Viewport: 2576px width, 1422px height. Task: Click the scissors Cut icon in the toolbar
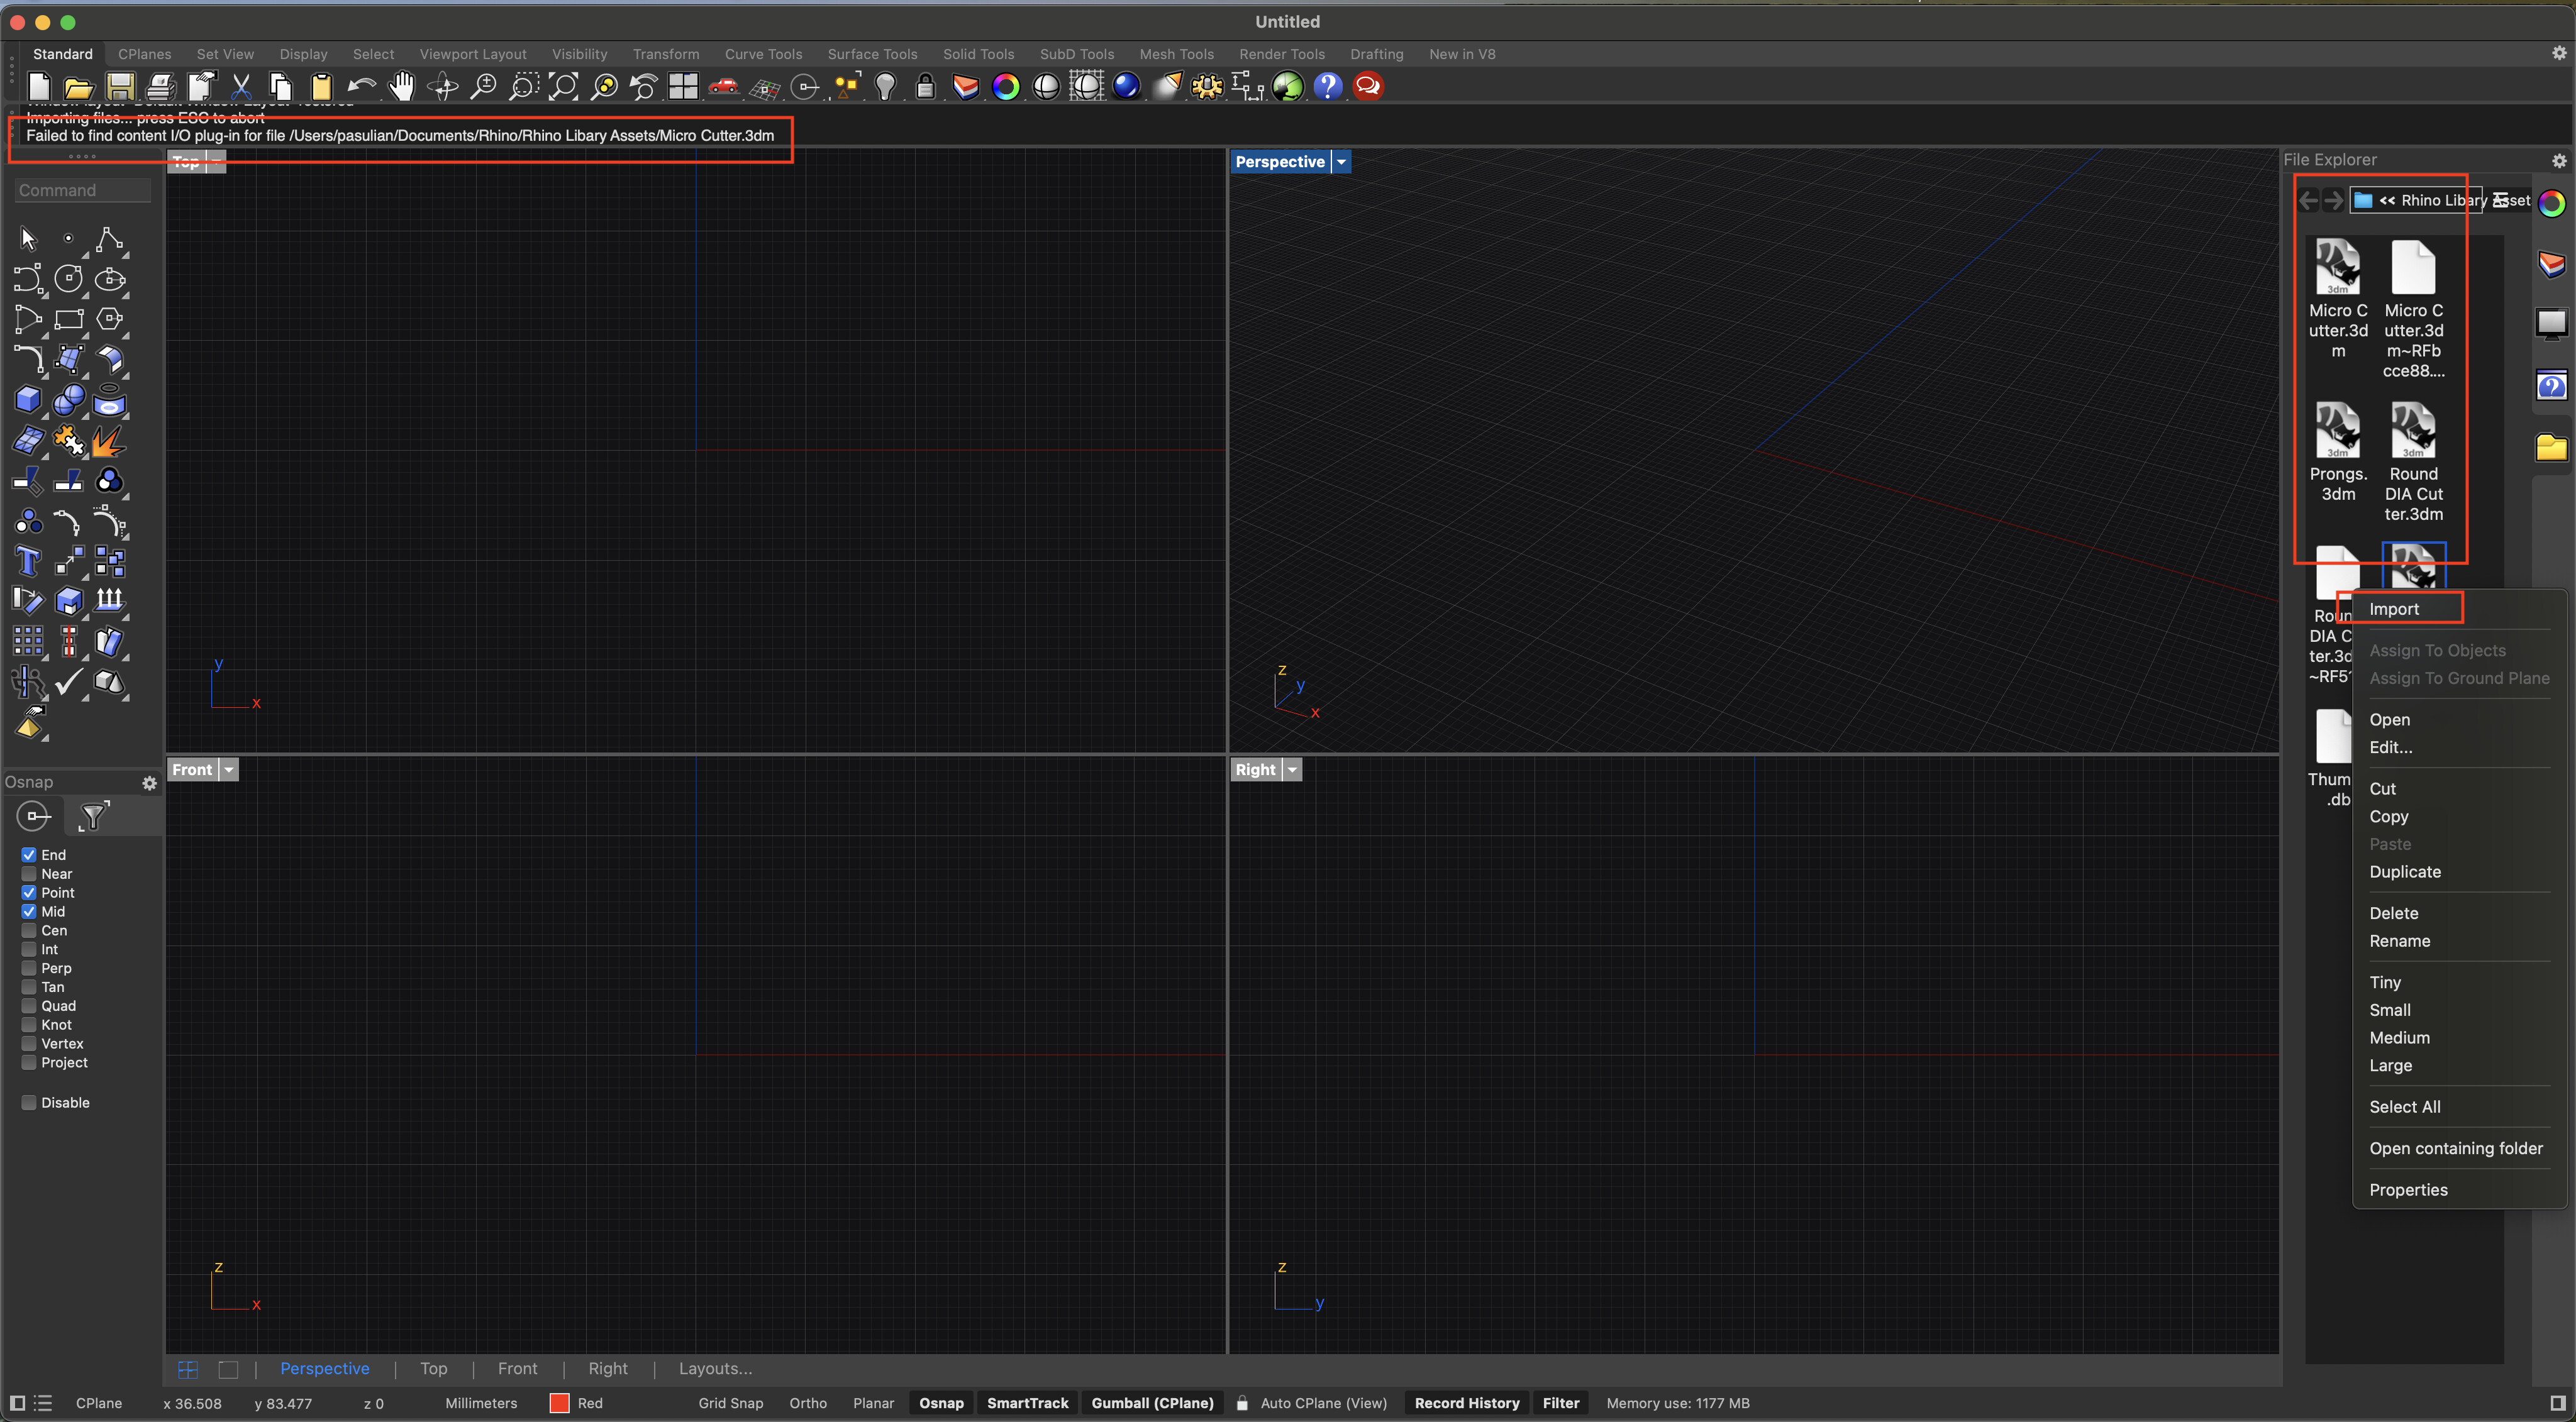coord(241,87)
